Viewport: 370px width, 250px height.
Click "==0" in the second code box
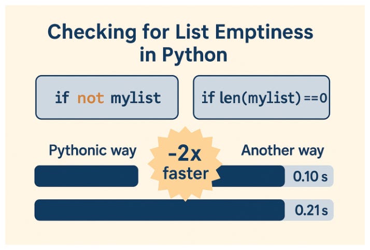click(x=316, y=97)
